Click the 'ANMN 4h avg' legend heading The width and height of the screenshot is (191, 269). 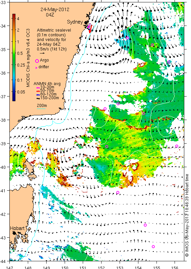tap(47, 84)
